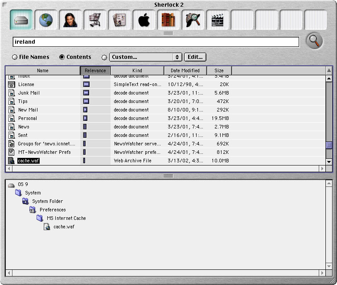The height and width of the screenshot is (285, 337).
Task: Click path pane horizontal scroll right arrow
Action: click(x=322, y=273)
